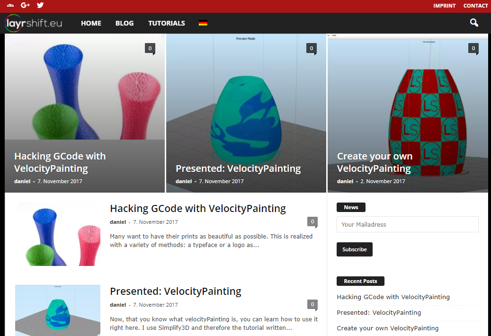The width and height of the screenshot is (491, 336).
Task: Open the TUTORIALS menu item
Action: [167, 23]
